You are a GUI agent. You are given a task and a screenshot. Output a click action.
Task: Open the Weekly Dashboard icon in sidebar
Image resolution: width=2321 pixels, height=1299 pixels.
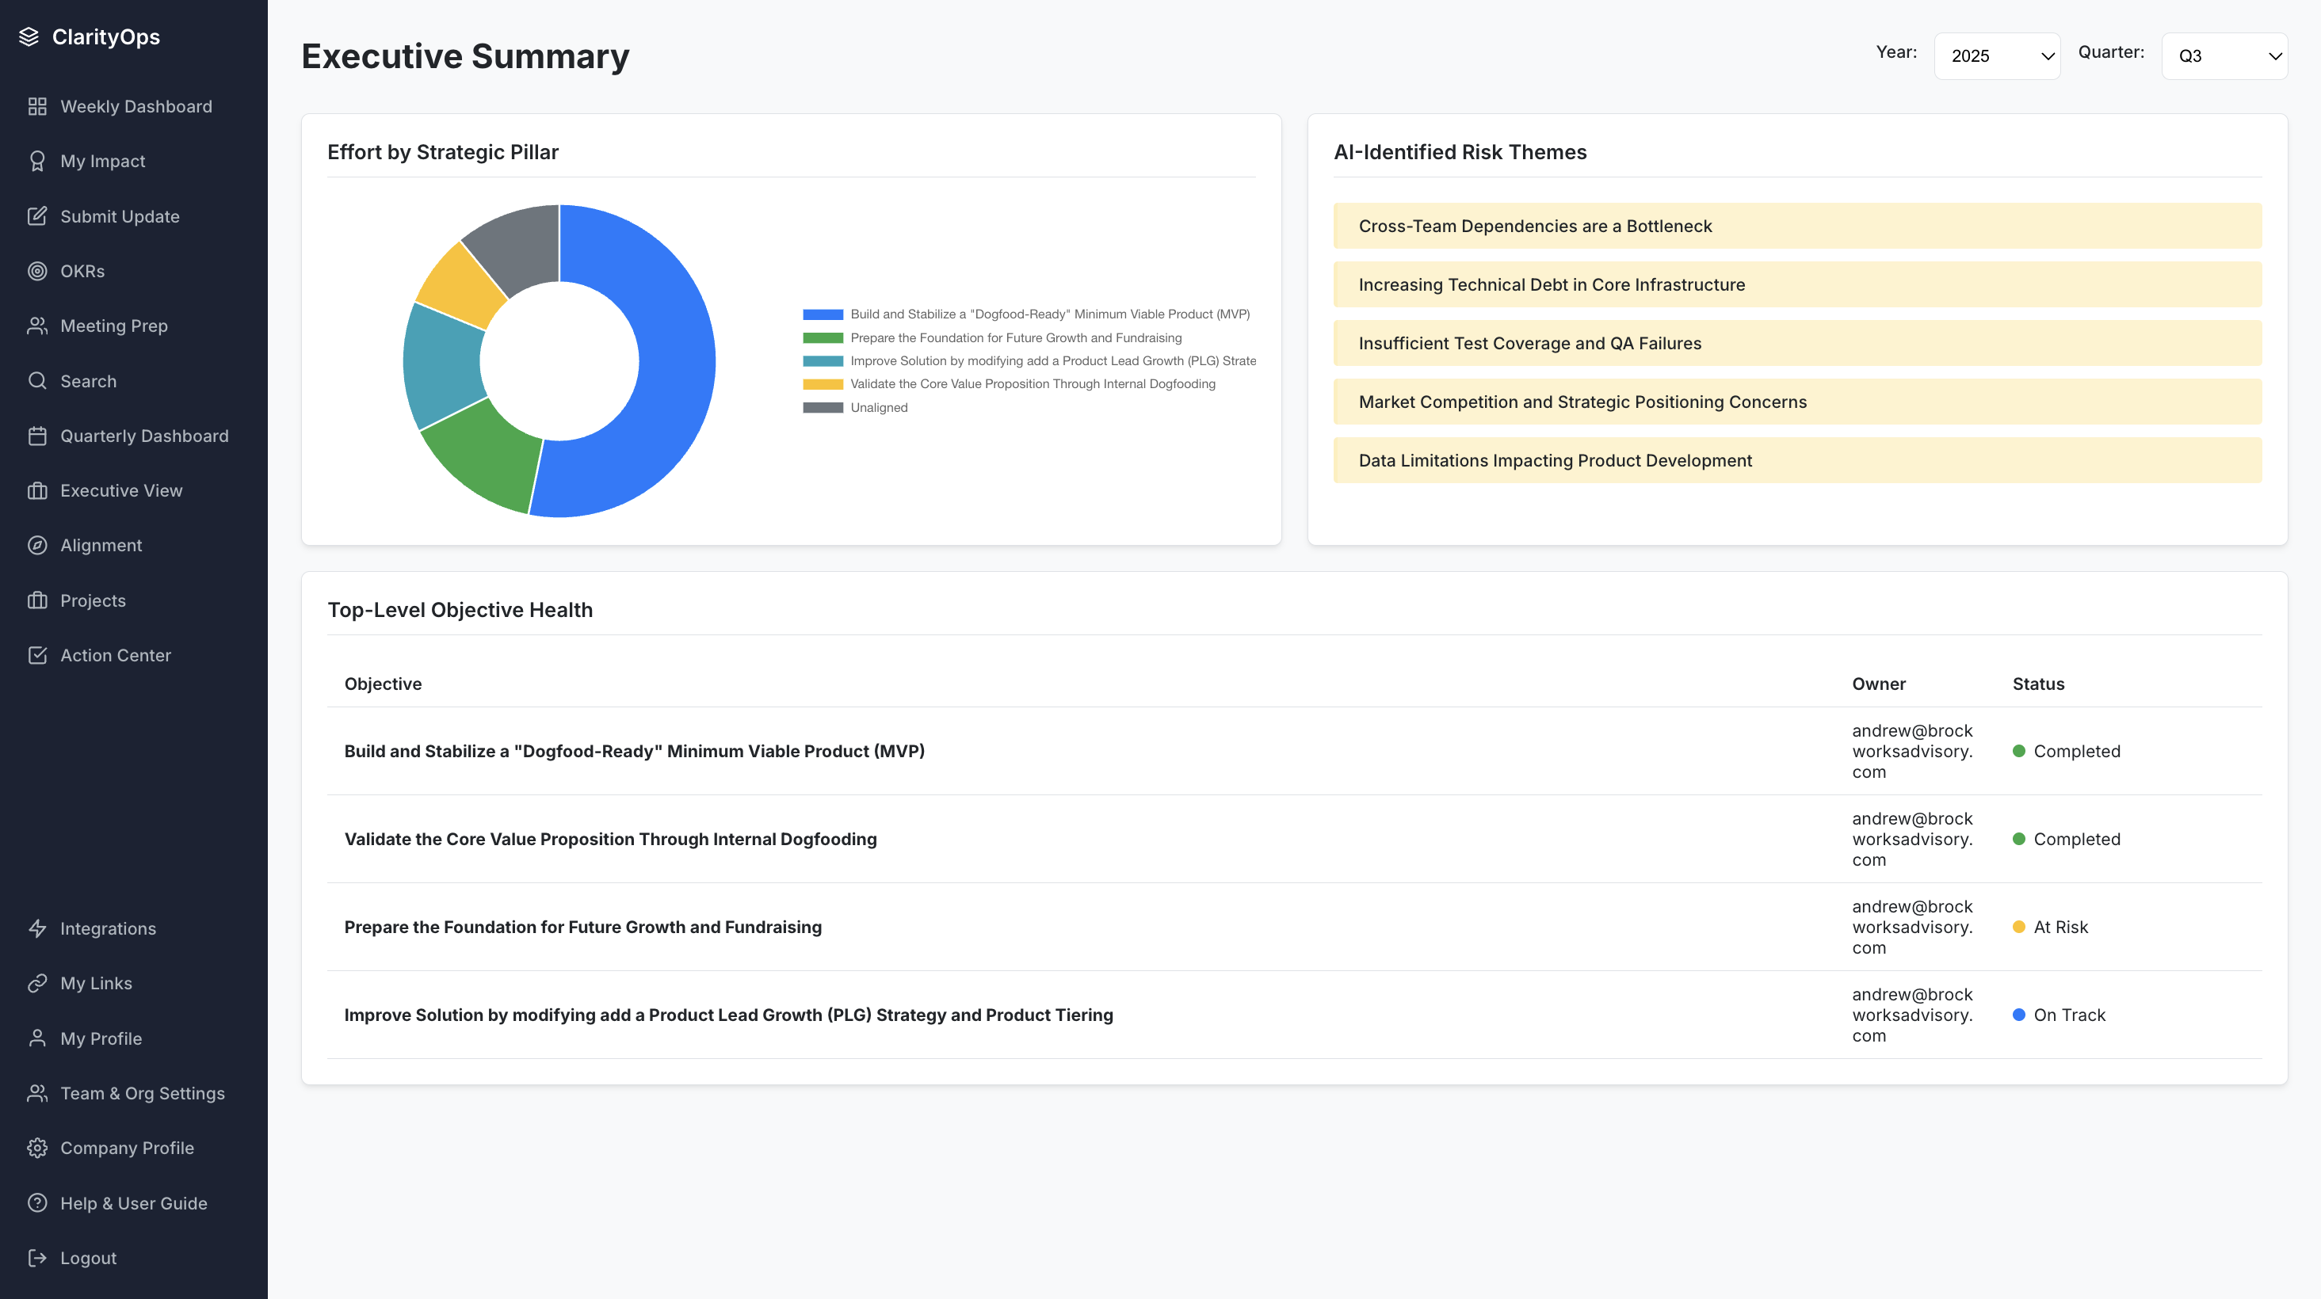click(37, 106)
